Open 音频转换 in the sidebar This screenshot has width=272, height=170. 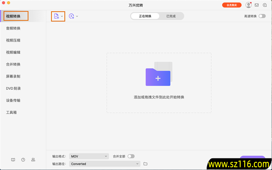[13, 28]
